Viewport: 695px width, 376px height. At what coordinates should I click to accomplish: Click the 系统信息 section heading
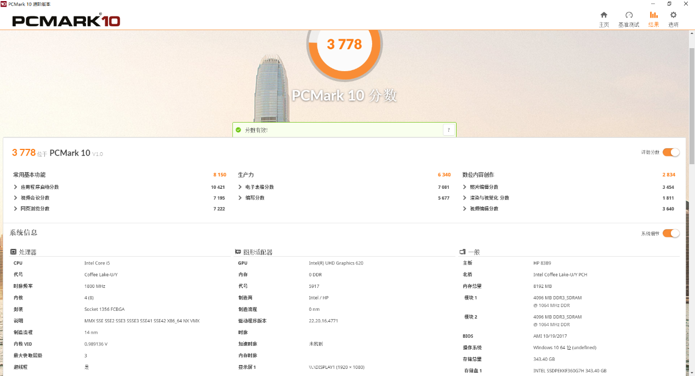(x=24, y=233)
